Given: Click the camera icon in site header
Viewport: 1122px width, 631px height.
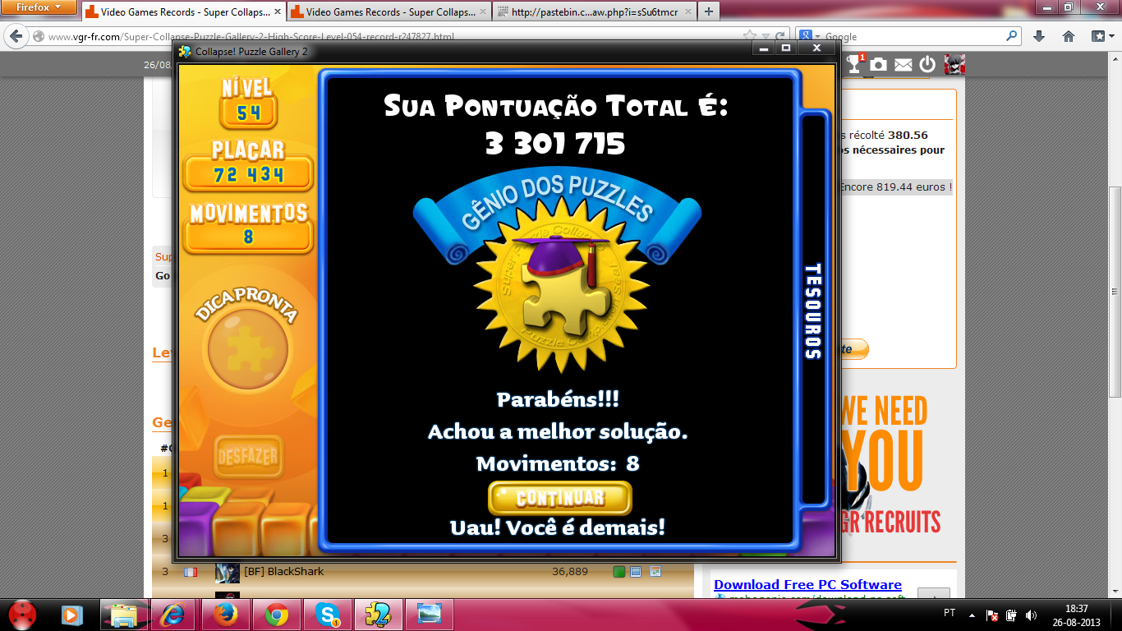Looking at the screenshot, I should point(879,64).
